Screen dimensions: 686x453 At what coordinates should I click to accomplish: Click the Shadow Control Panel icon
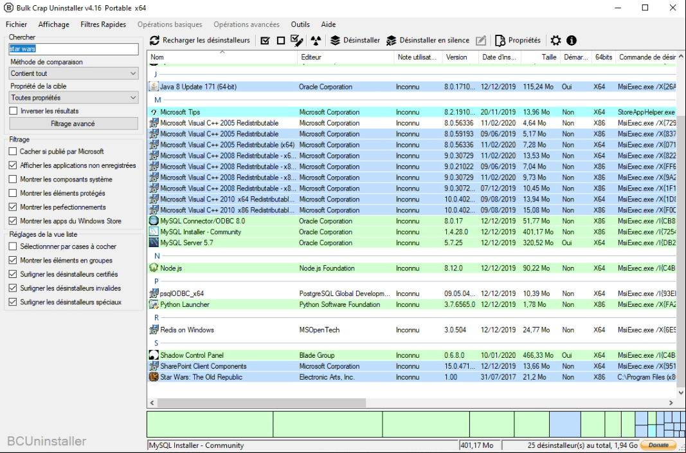click(x=154, y=355)
